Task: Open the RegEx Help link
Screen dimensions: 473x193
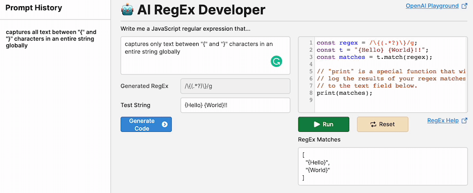Action: point(443,121)
